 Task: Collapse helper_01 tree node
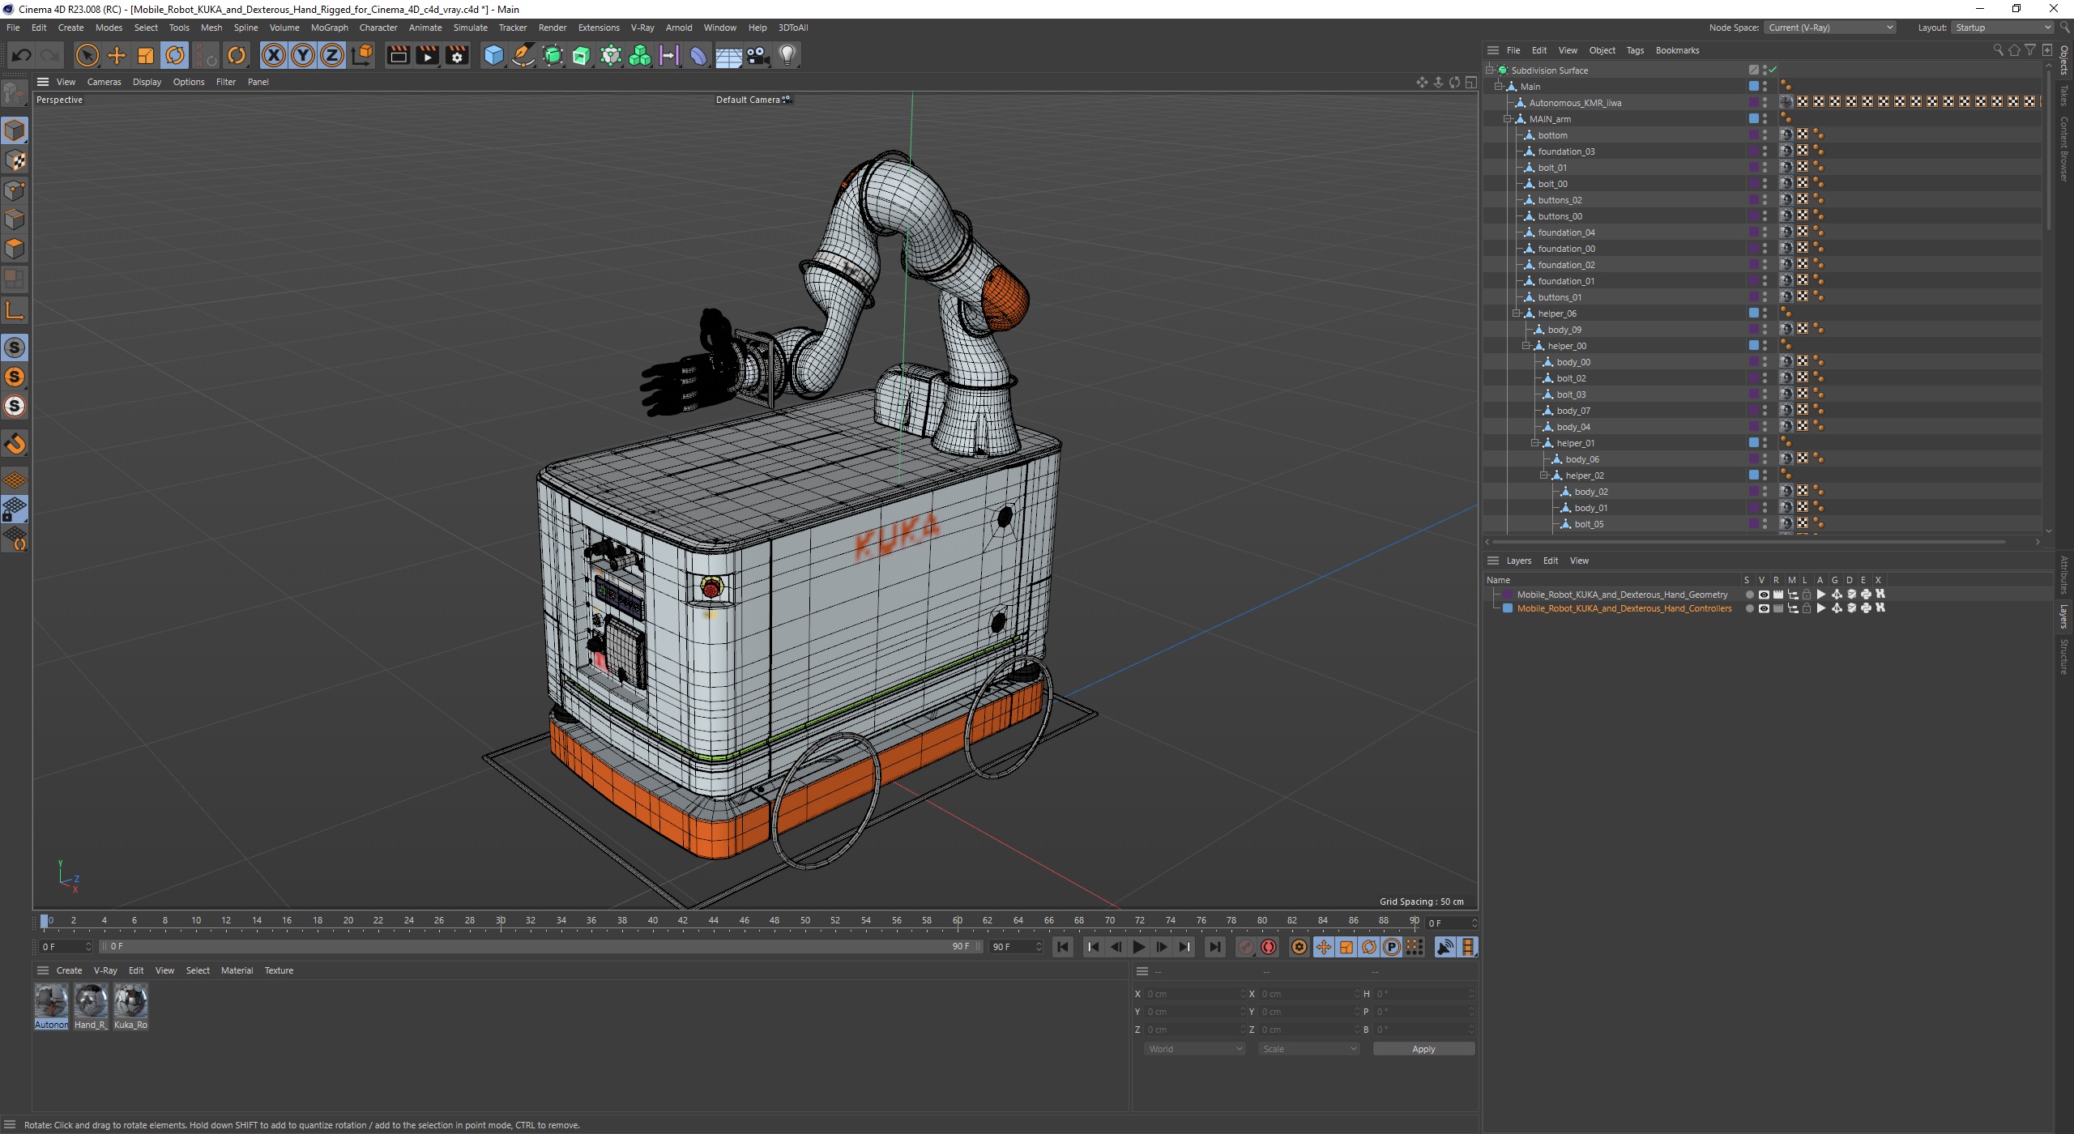(x=1534, y=443)
